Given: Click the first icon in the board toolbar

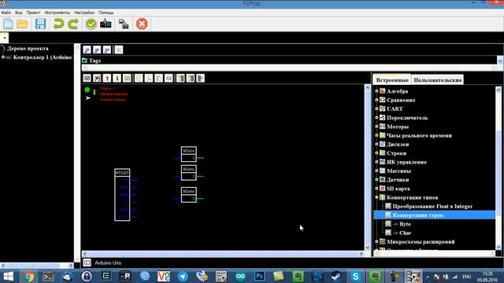Looking at the screenshot, I should click(87, 78).
